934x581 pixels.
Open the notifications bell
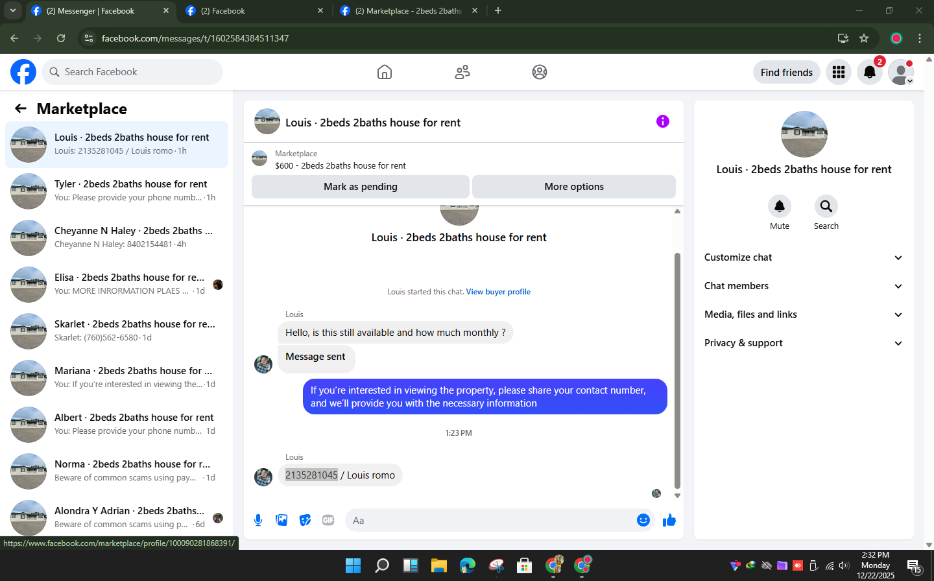pos(870,72)
